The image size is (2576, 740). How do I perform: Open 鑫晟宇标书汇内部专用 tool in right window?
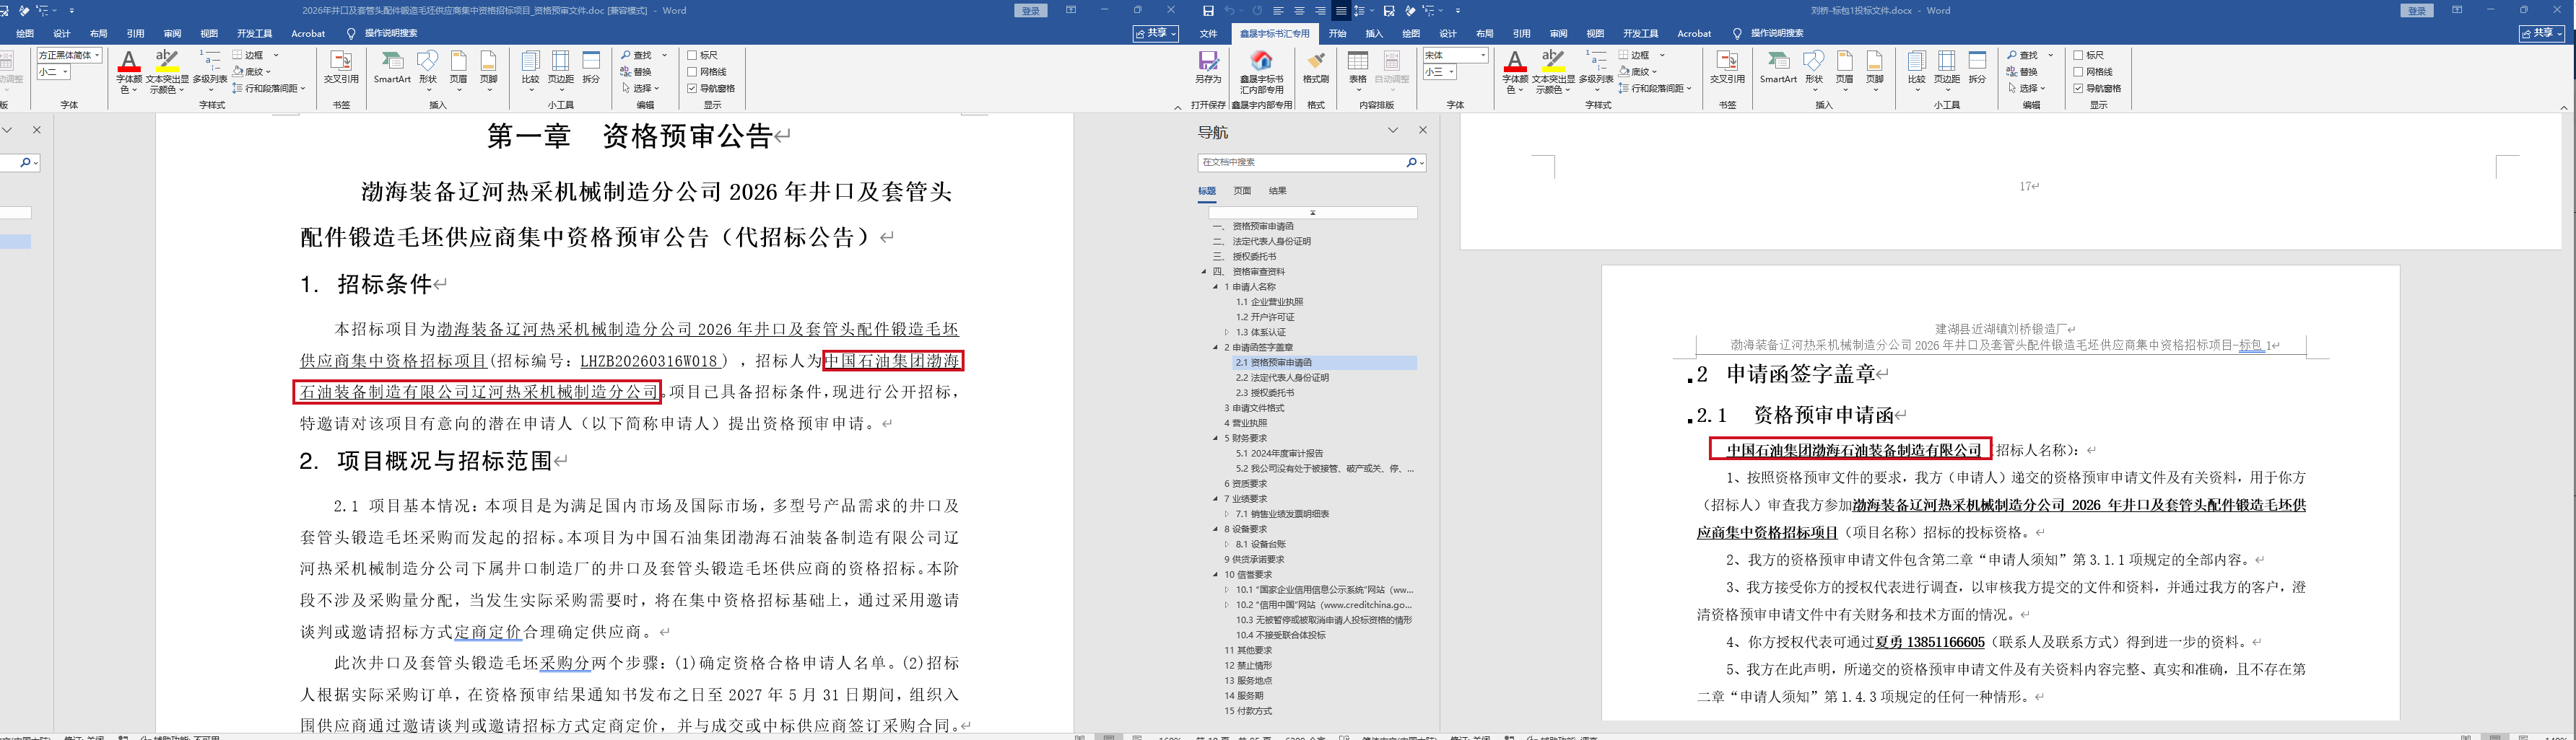[1262, 72]
